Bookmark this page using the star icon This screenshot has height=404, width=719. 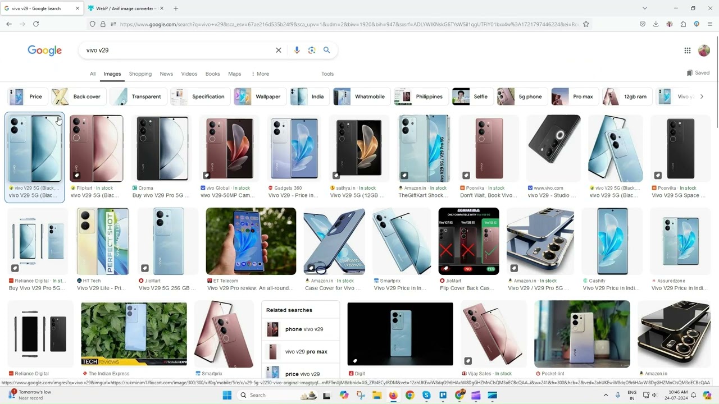pyautogui.click(x=586, y=24)
